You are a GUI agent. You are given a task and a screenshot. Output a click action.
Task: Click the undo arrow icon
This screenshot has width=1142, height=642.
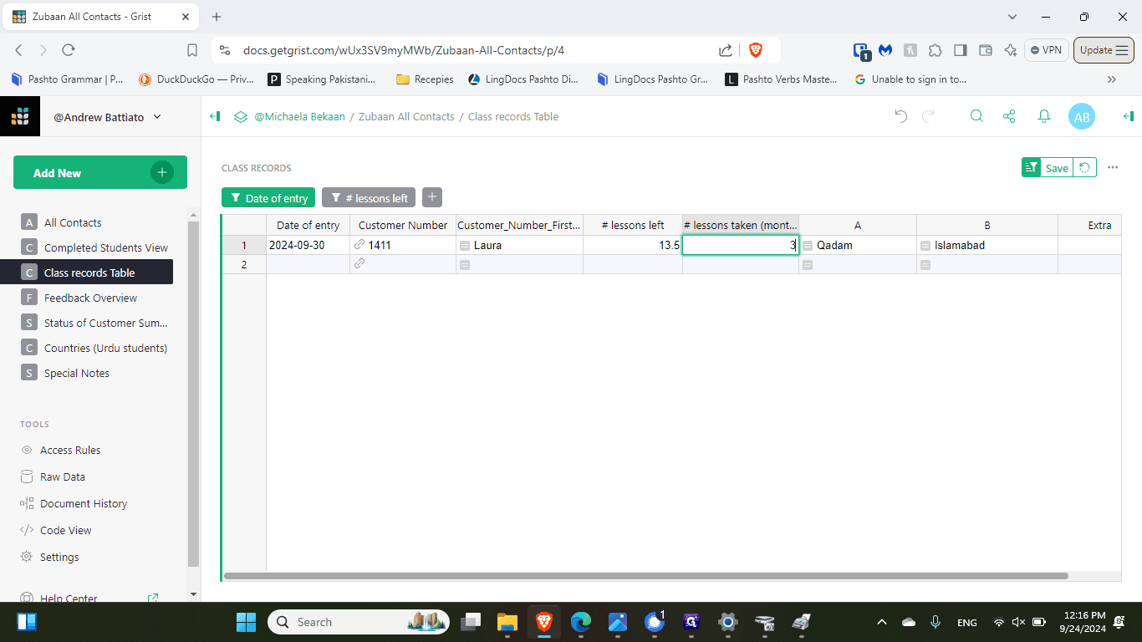[900, 117]
